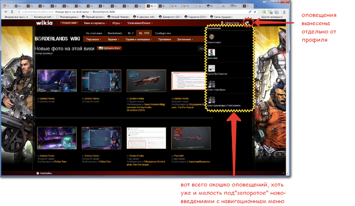The width and height of the screenshot is (355, 206).
Task: Click the green magnifier extension icon
Action: point(264,12)
